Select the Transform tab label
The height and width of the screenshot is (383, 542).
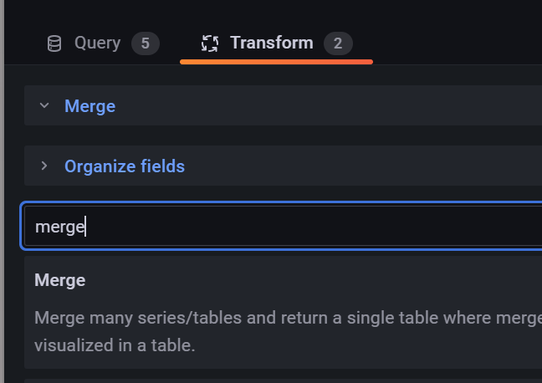pos(272,43)
